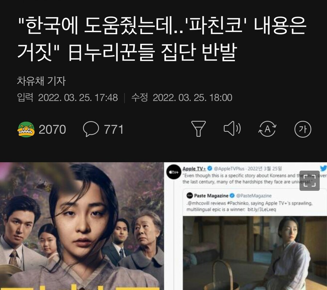Click the Apple TV+ profile avatar
327x290 pixels.
pos(174,172)
